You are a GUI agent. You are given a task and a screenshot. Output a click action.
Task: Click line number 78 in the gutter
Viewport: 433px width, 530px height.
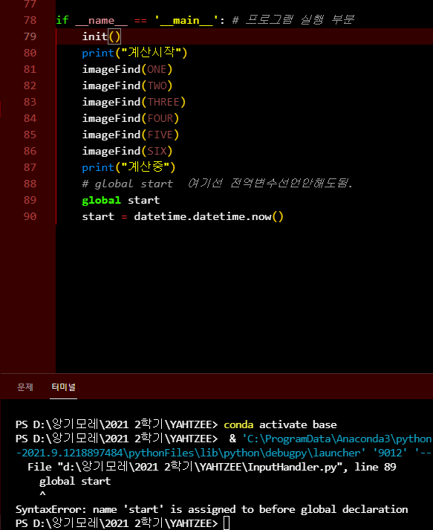tap(30, 20)
